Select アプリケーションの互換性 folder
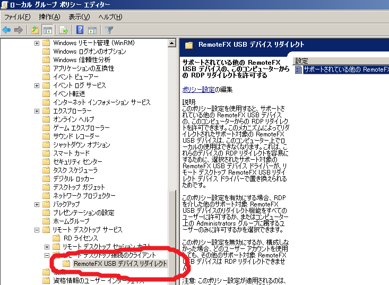This screenshot has height=285, width=389. (x=84, y=68)
